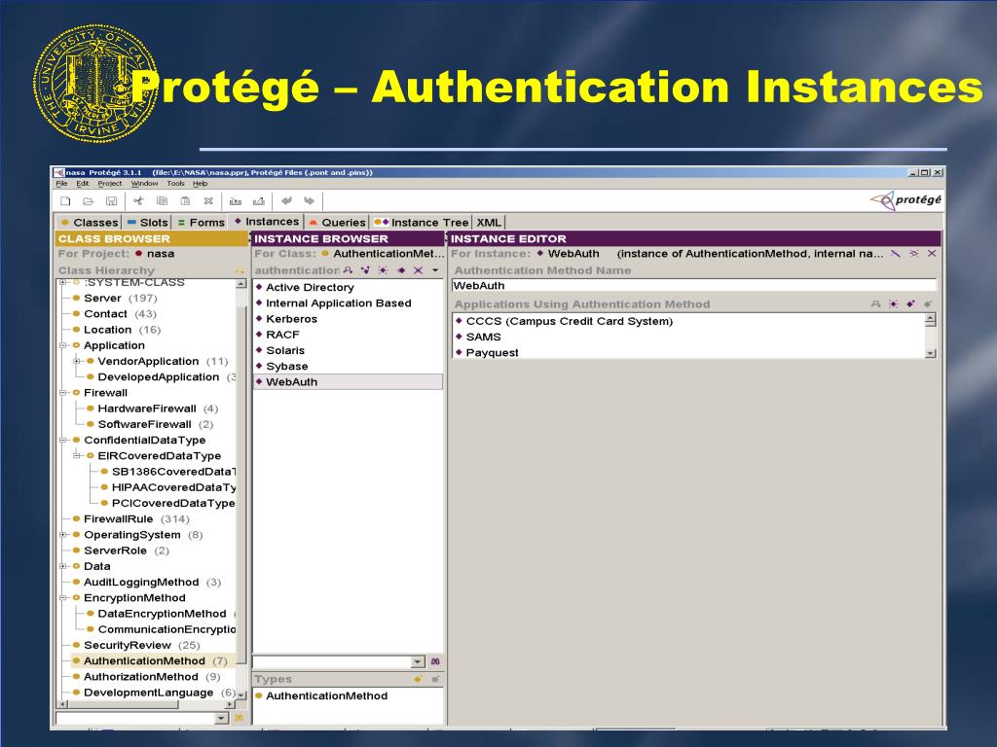
Task: Click the Class Hierarchy horizontal scrollbar
Action: point(146,704)
